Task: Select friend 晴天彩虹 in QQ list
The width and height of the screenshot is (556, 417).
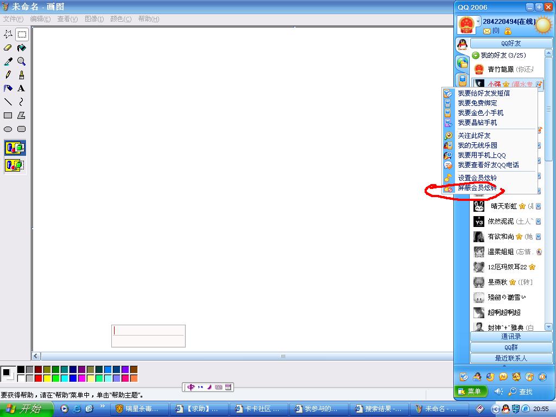Action: pos(508,206)
